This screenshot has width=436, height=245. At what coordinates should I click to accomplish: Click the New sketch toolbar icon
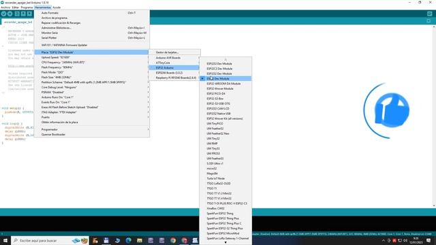(17, 14)
